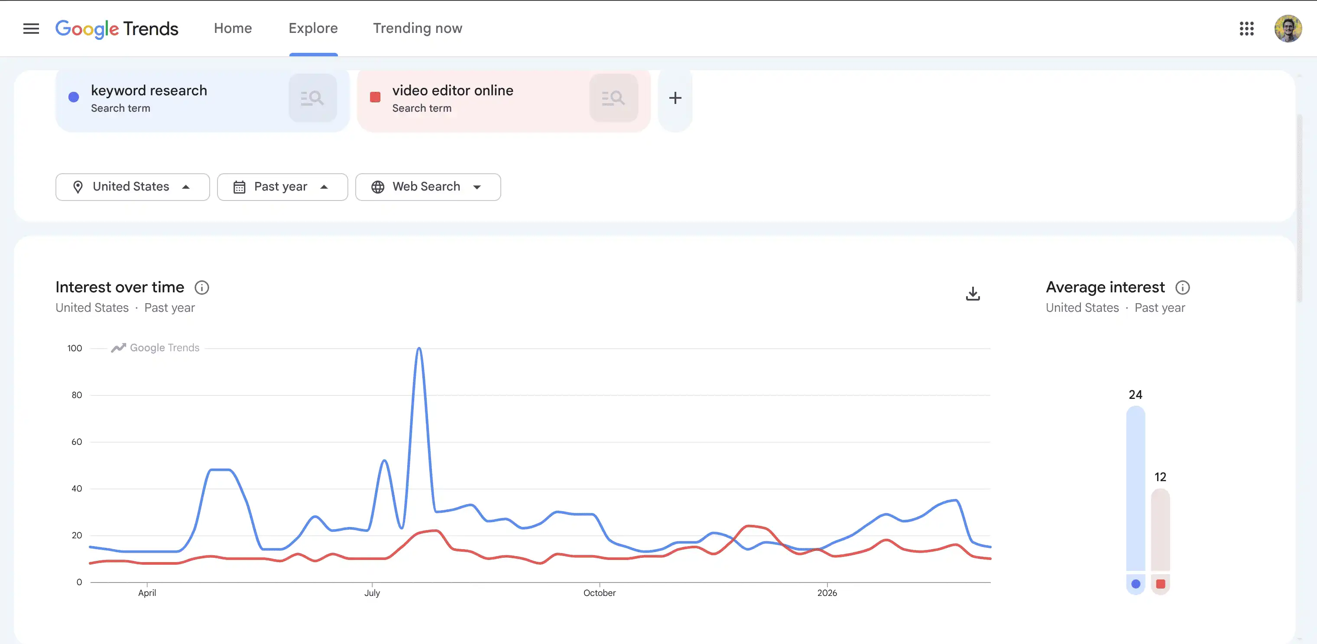This screenshot has height=644, width=1317.
Task: Open the United States region dropdown
Action: [133, 187]
